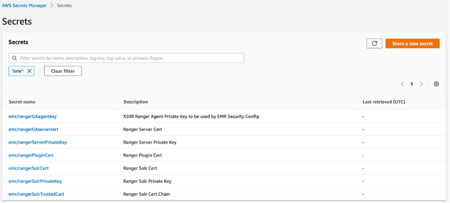The width and height of the screenshot is (450, 203).
Task: Open the emr/rangerServerPrivateKey secret
Action: (38, 142)
